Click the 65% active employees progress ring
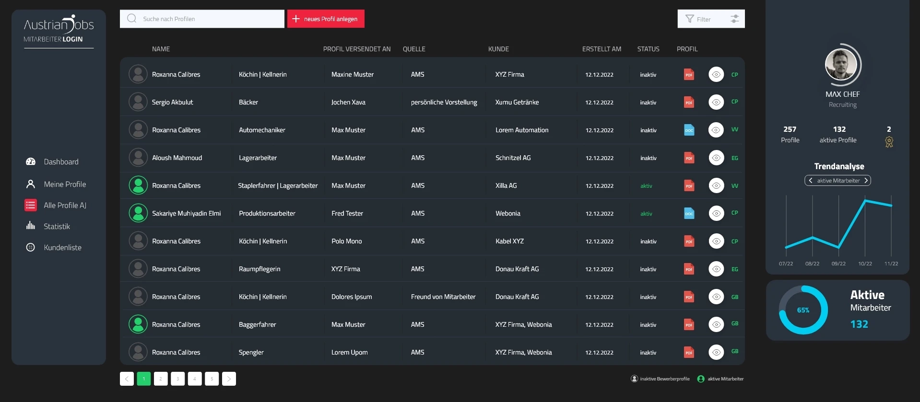 click(x=803, y=310)
